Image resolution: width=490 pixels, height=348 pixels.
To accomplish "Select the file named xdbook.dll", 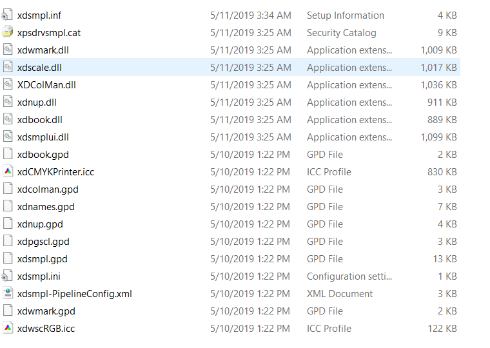I will [40, 120].
